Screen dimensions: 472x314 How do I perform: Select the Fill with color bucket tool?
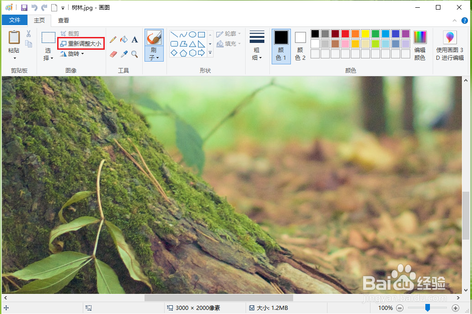(x=124, y=39)
